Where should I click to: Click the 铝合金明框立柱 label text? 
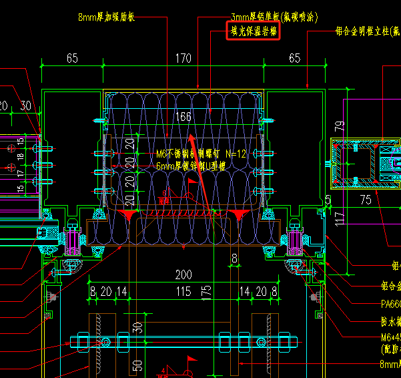[x=367, y=31]
